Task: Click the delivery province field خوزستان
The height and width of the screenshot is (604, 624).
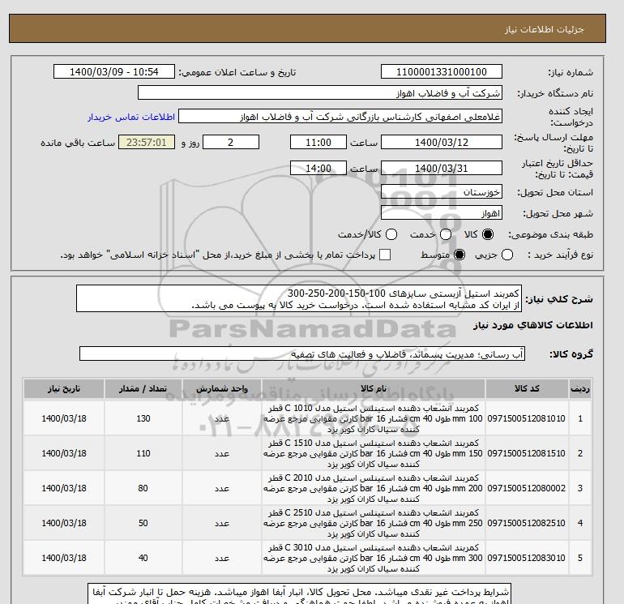Action: pyautogui.click(x=442, y=192)
